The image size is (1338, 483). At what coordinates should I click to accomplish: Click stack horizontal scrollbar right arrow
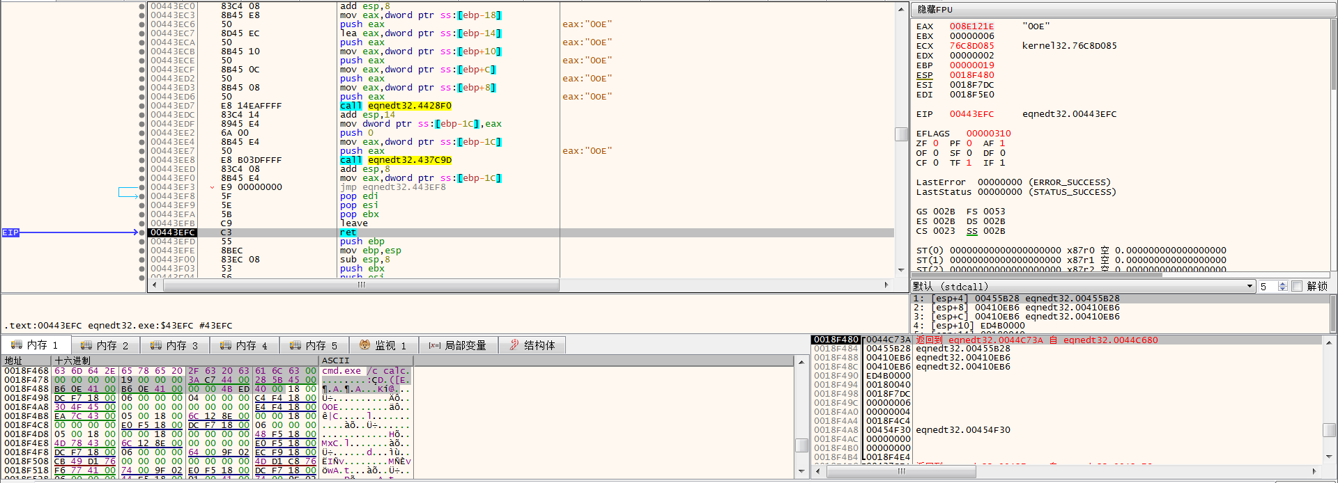[x=1314, y=472]
